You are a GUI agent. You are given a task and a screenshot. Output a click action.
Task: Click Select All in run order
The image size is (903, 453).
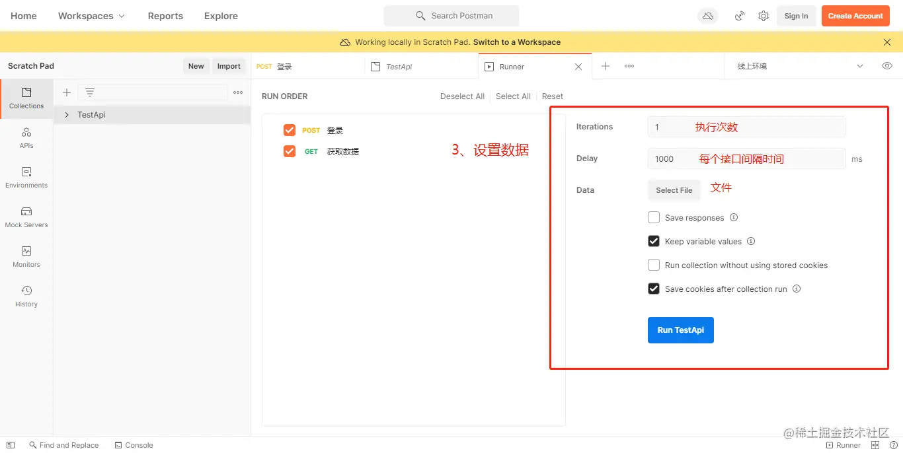[x=513, y=96]
